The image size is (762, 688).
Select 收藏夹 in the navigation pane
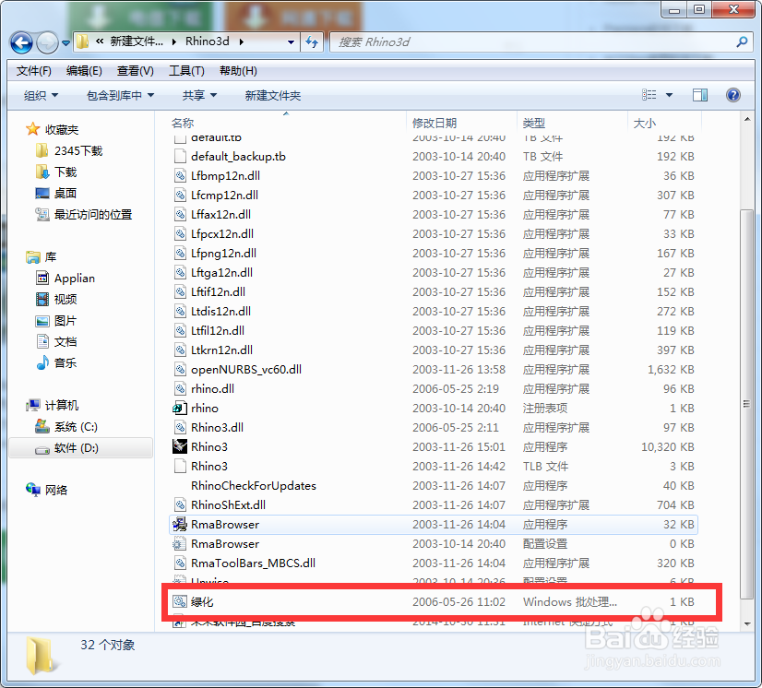pos(61,130)
